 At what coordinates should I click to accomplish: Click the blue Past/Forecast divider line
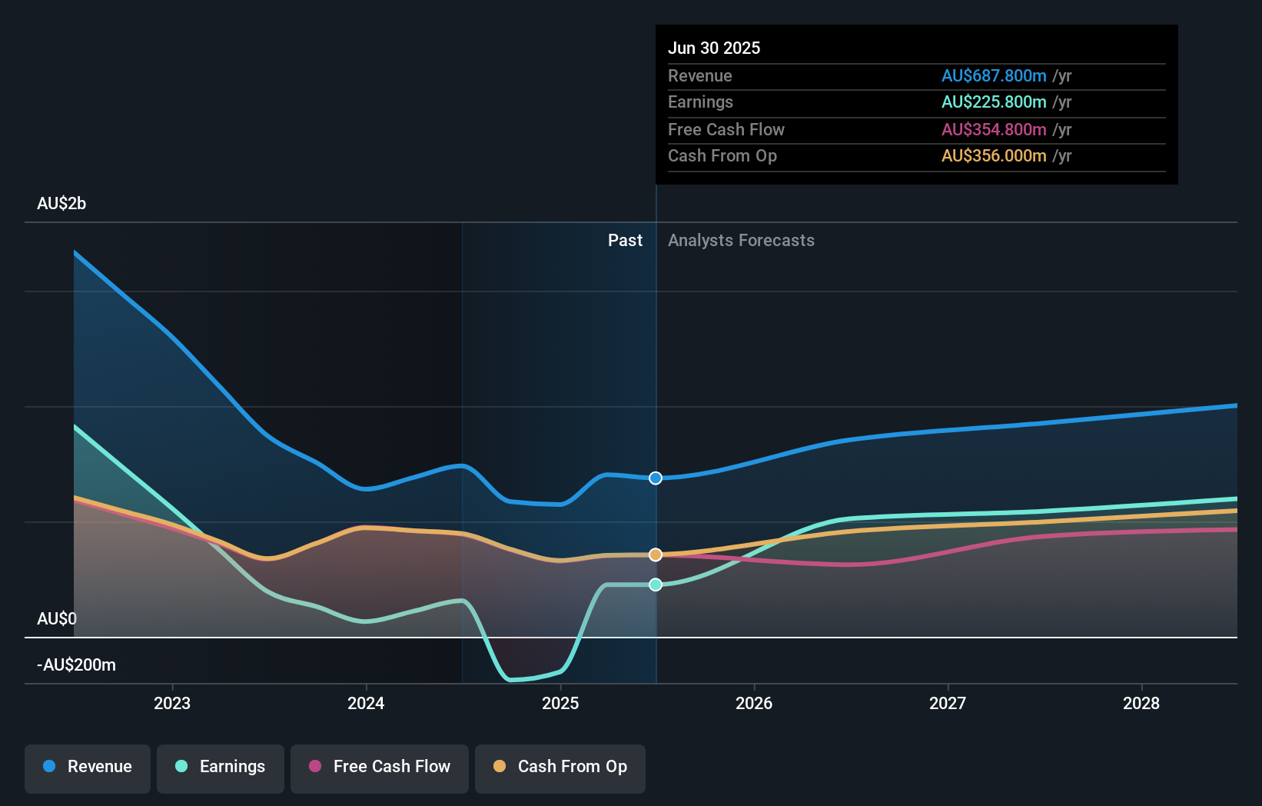[x=656, y=385]
